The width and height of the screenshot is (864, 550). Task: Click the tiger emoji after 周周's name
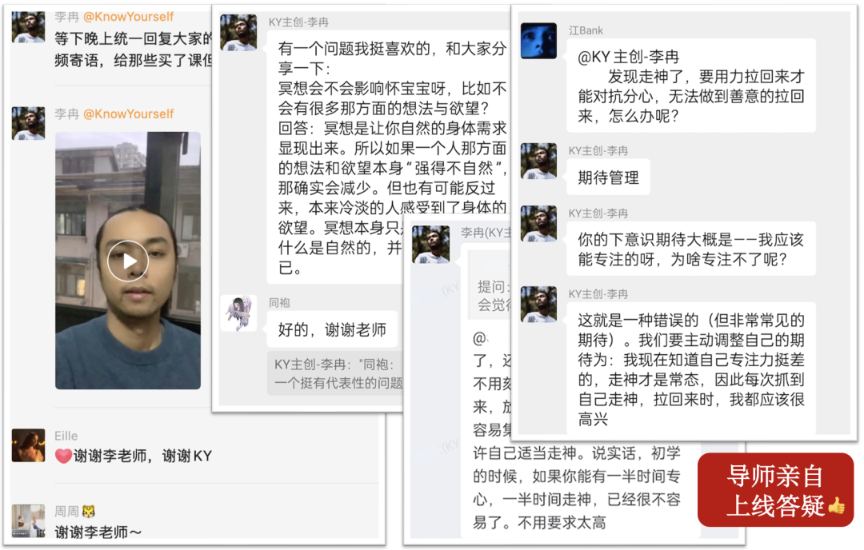tap(88, 512)
